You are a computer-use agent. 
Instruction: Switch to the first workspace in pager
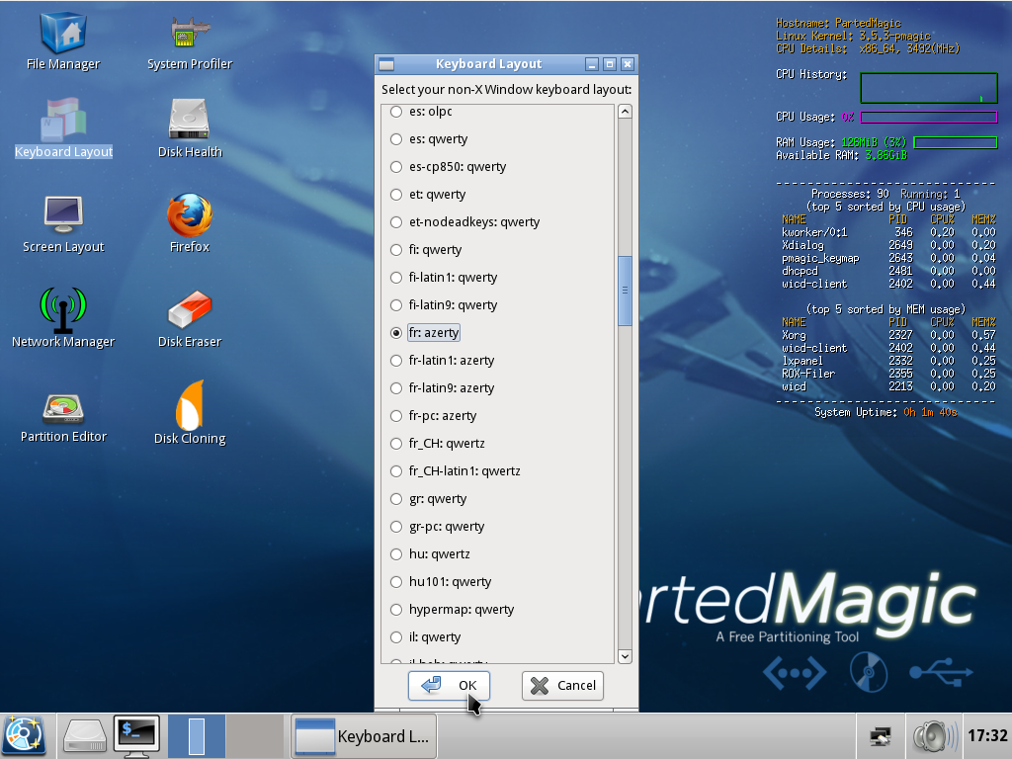(x=197, y=736)
